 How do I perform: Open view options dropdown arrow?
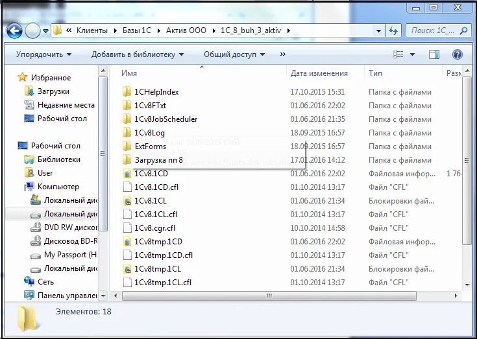413,54
